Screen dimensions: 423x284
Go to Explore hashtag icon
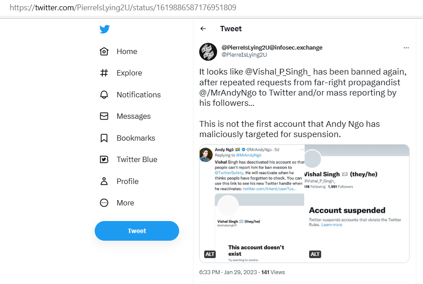[104, 73]
